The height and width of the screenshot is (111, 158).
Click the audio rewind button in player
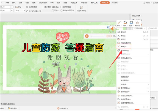[x=107, y=36]
